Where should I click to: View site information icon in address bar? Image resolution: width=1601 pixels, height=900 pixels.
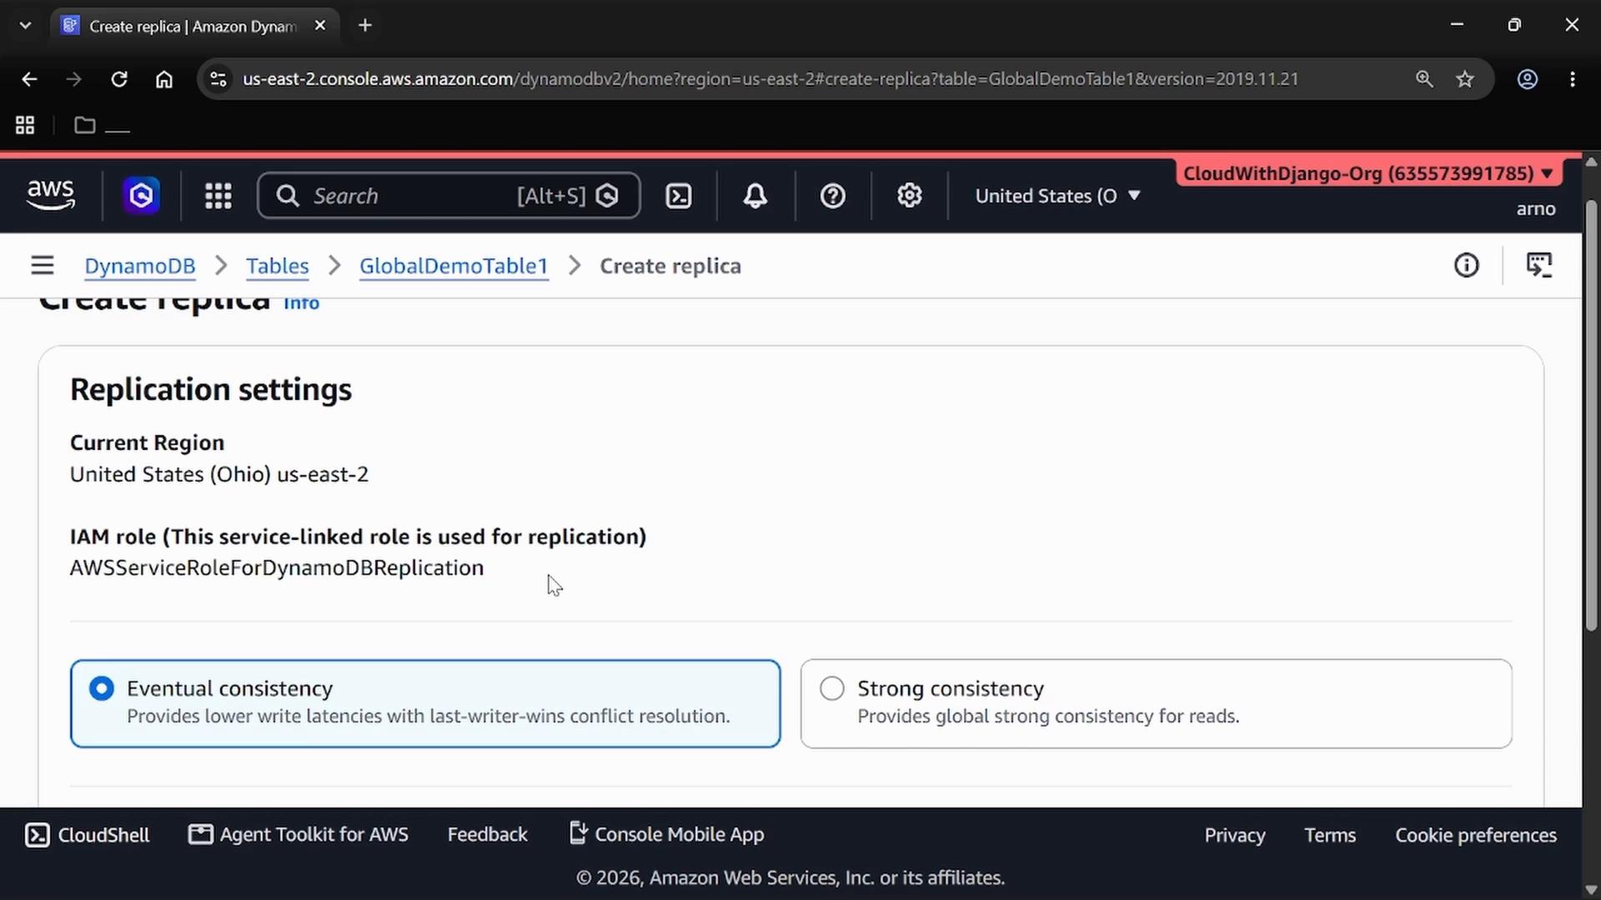coord(218,79)
